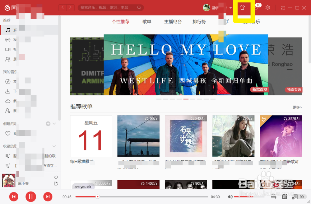Open Download Manager arrow sidebar icon

7,91
